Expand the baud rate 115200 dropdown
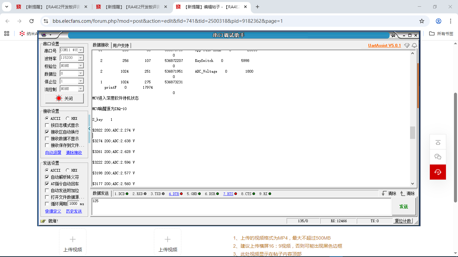The image size is (458, 257). click(80, 58)
